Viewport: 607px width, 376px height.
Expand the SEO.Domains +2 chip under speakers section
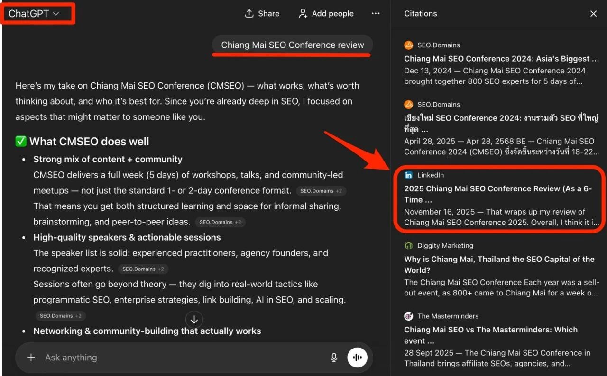click(143, 269)
